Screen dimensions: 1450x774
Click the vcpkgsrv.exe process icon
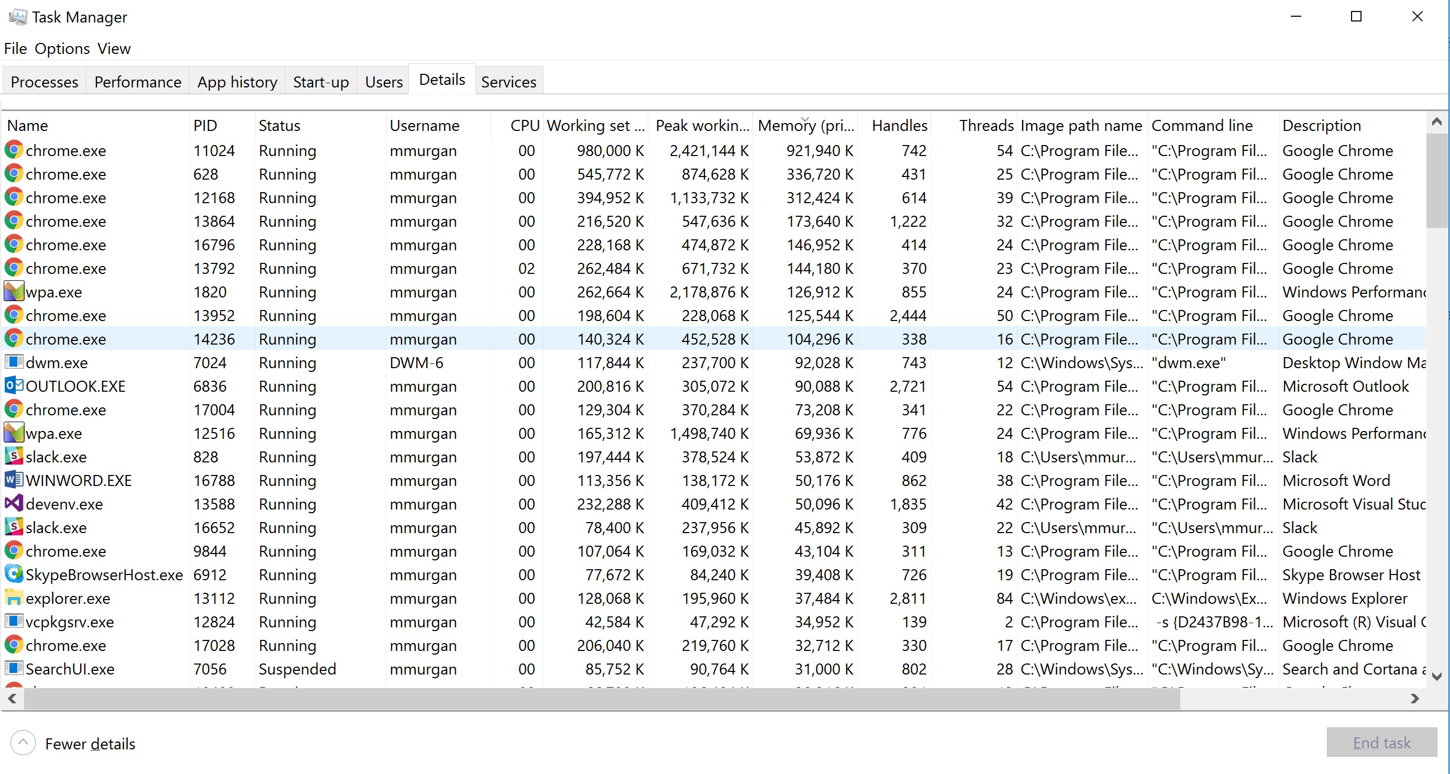14,622
